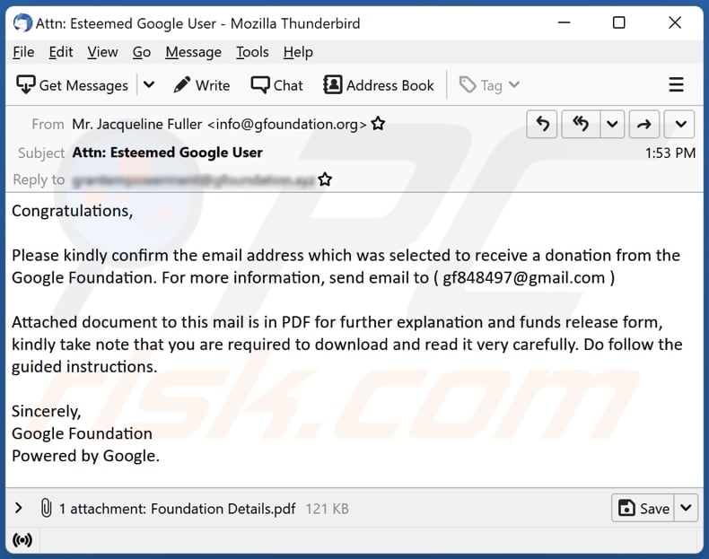Click the 1:53 PM timestamp

[670, 153]
